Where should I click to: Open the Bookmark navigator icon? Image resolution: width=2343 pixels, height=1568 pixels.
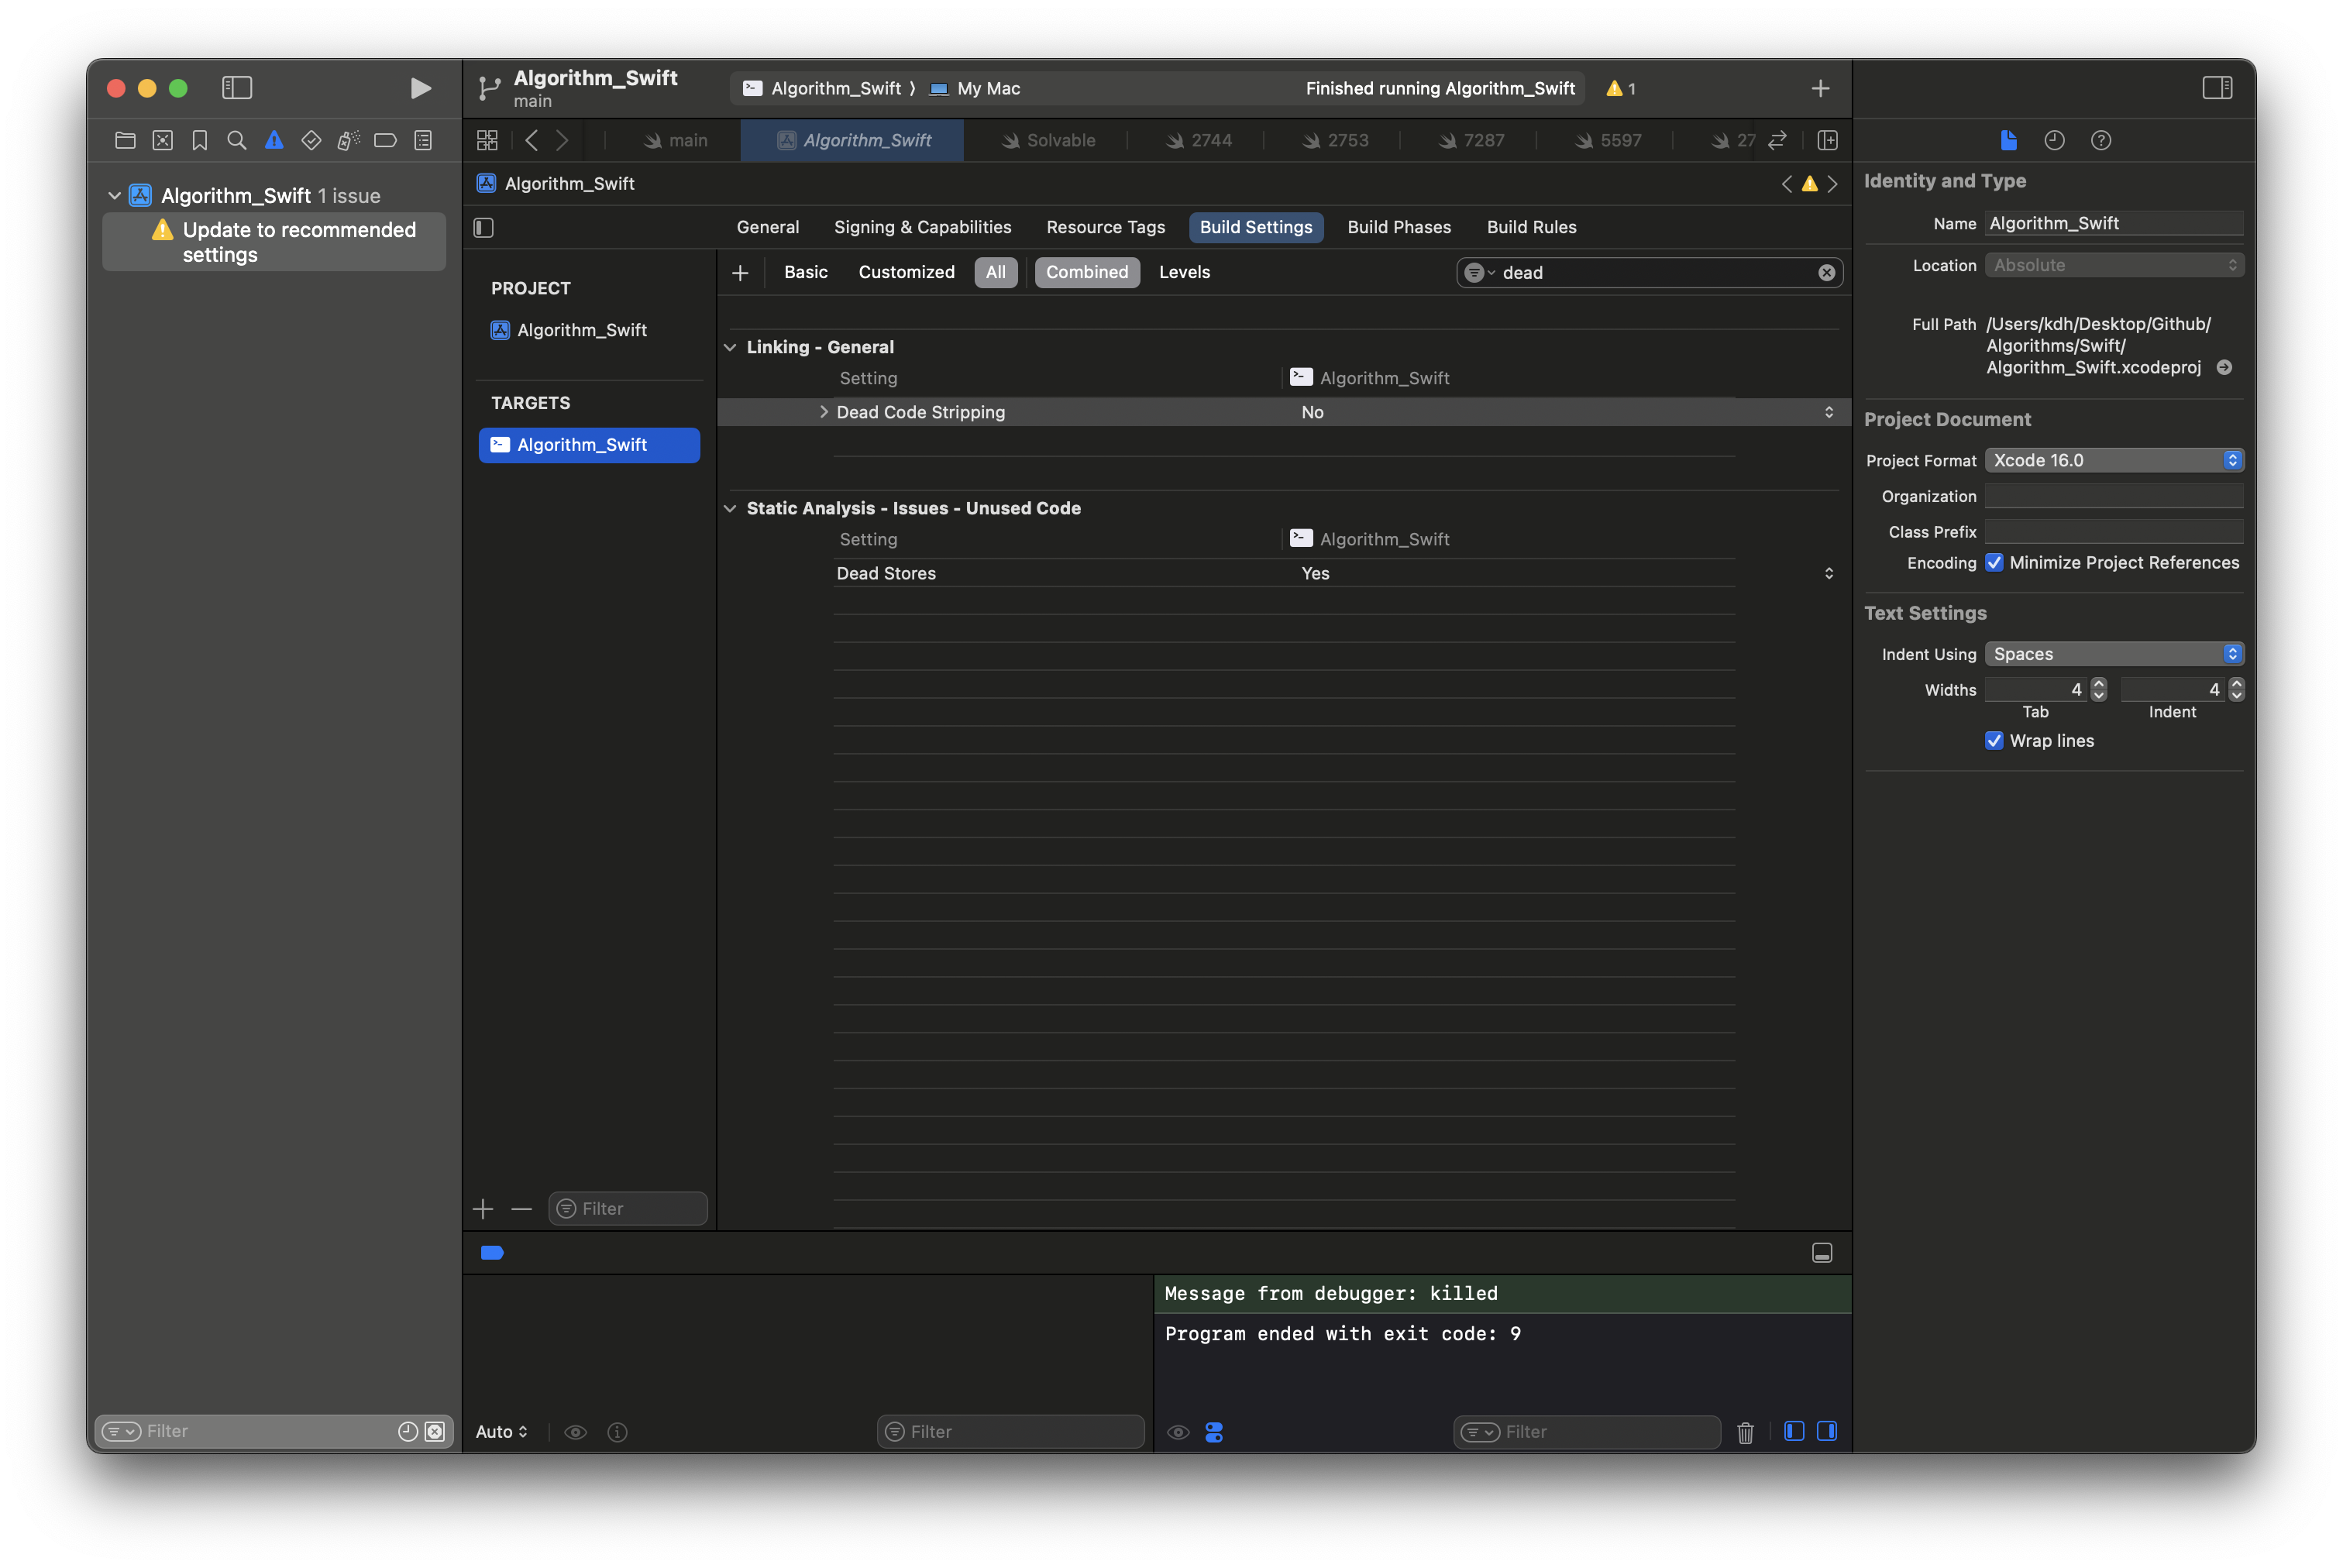click(200, 141)
